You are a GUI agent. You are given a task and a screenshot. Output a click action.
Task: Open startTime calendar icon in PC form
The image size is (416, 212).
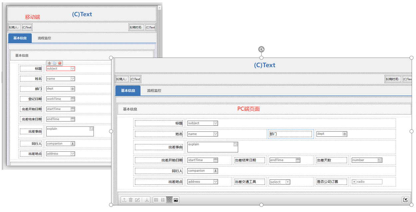tap(216, 160)
